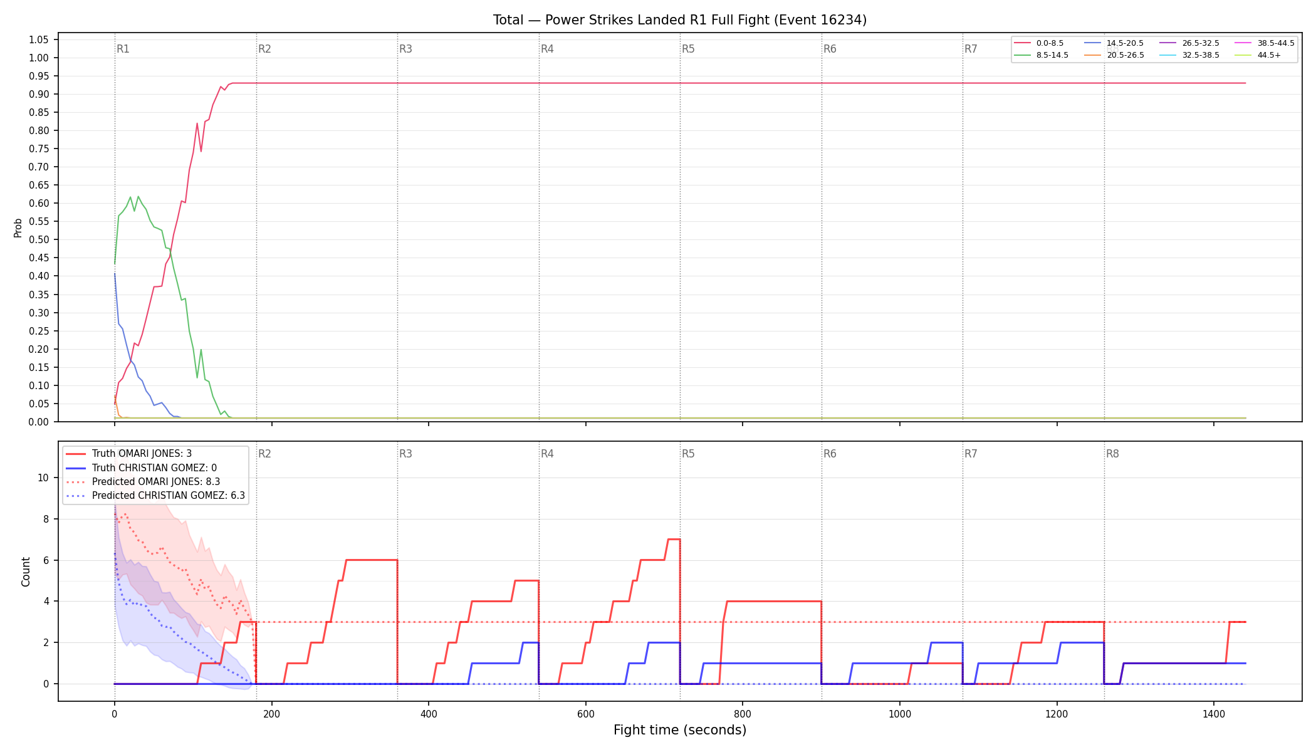Click the chart title mentioning Event 16234

[x=680, y=20]
